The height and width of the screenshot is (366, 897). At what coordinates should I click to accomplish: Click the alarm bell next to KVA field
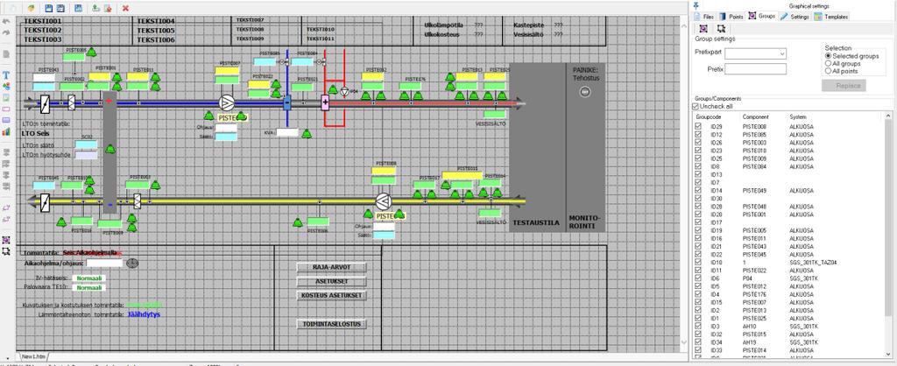(x=307, y=133)
